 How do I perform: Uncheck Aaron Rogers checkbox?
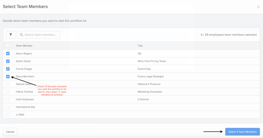point(8,53)
